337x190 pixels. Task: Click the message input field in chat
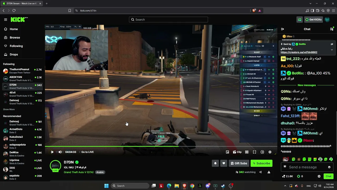pyautogui.click(x=306, y=167)
